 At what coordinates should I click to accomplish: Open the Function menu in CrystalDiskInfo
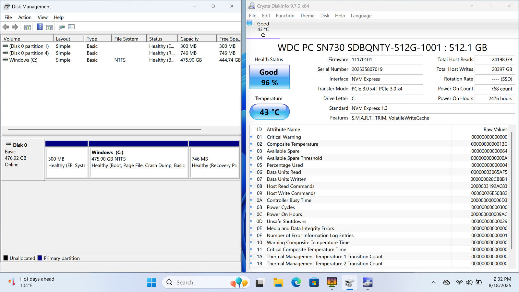pyautogui.click(x=285, y=16)
